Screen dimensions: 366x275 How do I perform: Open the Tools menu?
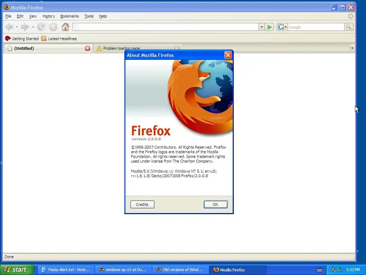89,16
